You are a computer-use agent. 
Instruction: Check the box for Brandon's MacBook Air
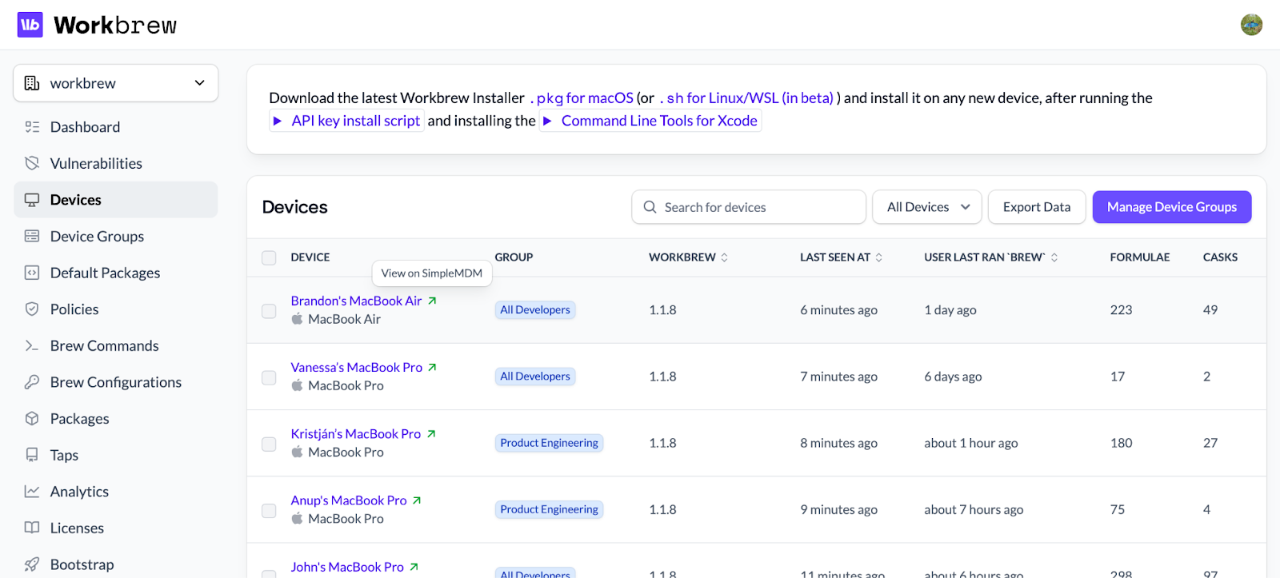[x=269, y=311]
